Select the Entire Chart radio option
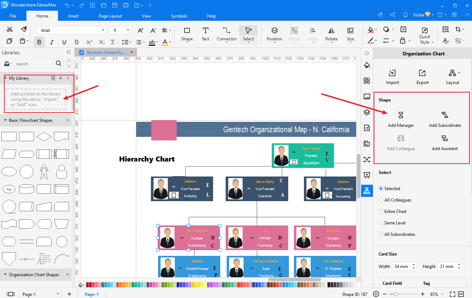The image size is (472, 298). point(381,212)
